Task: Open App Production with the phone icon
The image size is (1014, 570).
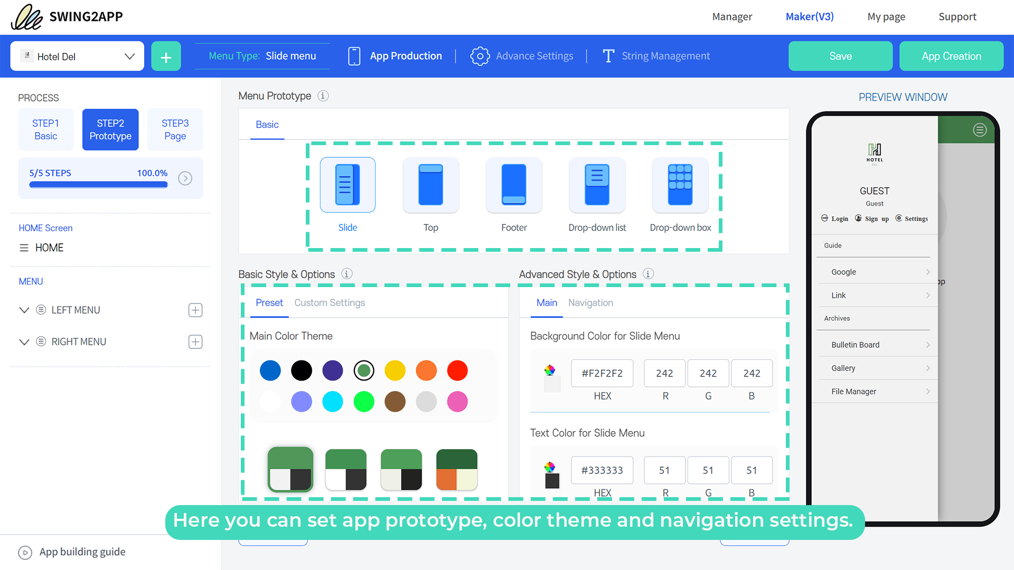Action: pyautogui.click(x=354, y=56)
